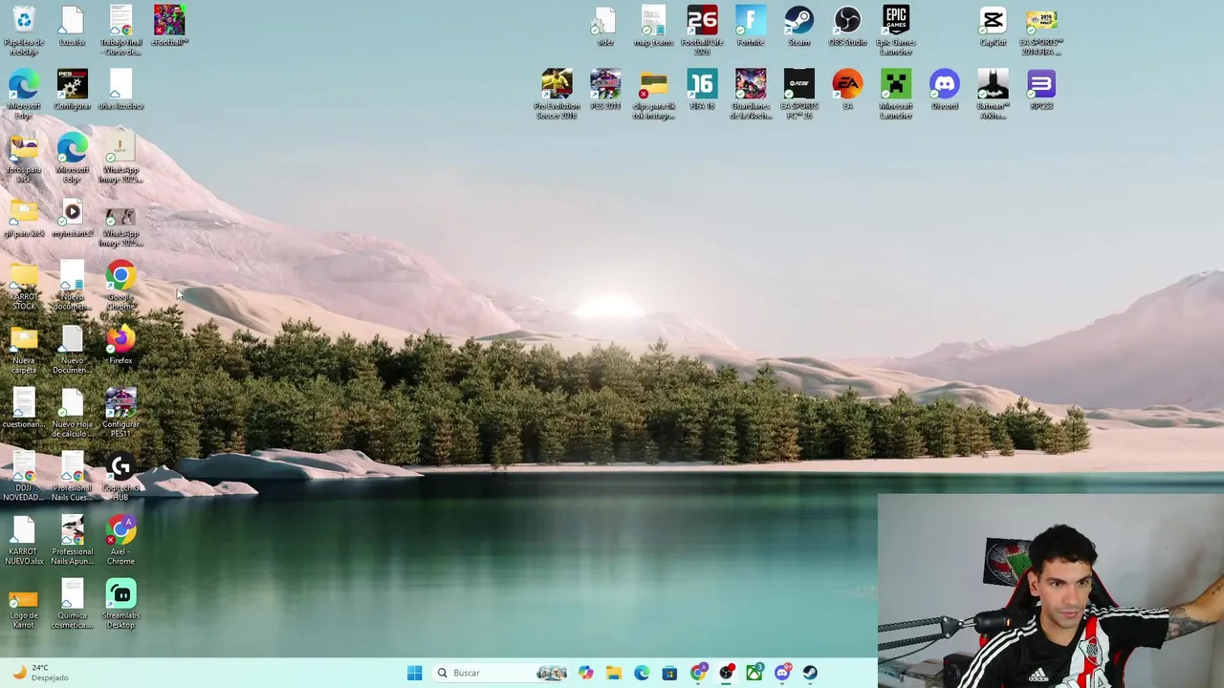Open Microsoft Edge from the taskbar
Viewport: 1224px width, 688px height.
[x=642, y=673]
